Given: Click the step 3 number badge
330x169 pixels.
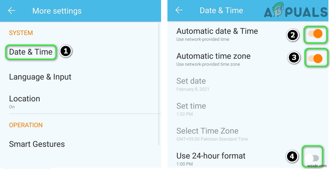Looking at the screenshot, I should (x=294, y=58).
